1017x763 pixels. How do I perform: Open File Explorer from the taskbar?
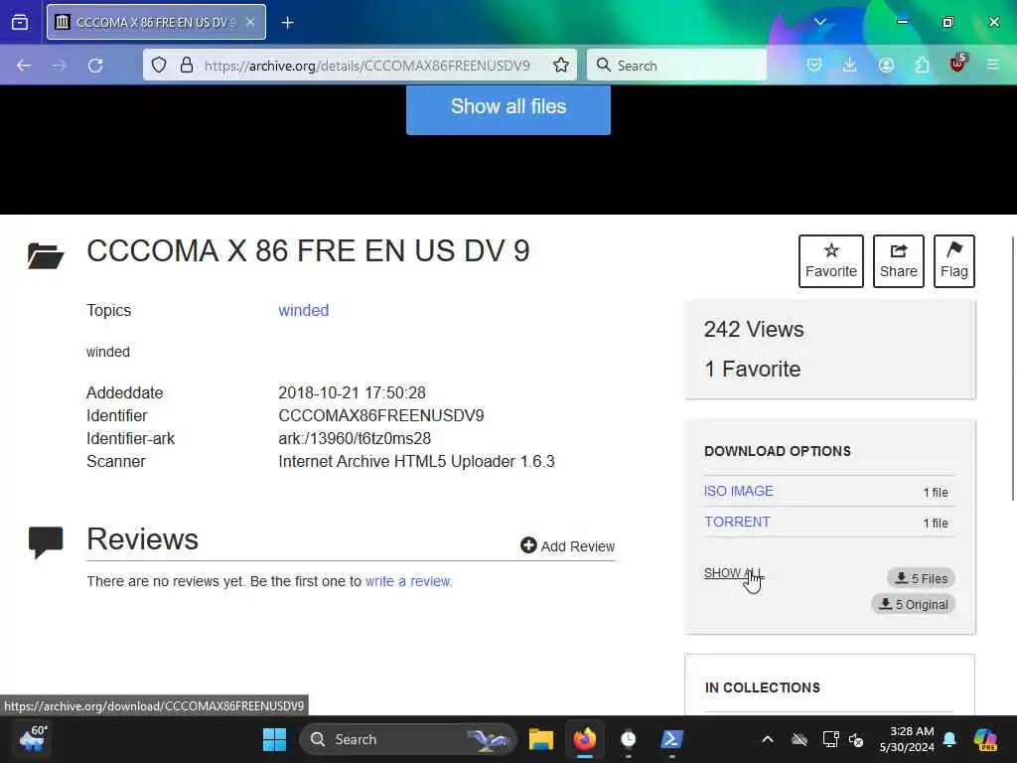(x=540, y=739)
